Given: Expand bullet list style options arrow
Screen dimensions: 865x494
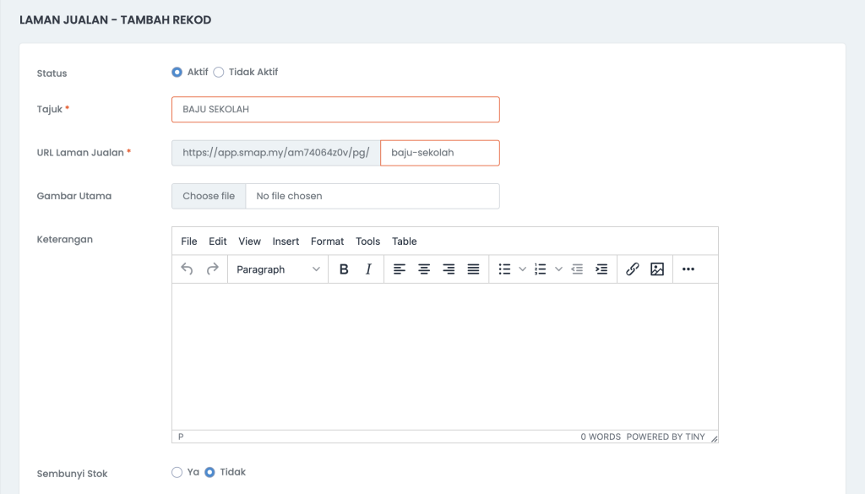Looking at the screenshot, I should [x=522, y=269].
